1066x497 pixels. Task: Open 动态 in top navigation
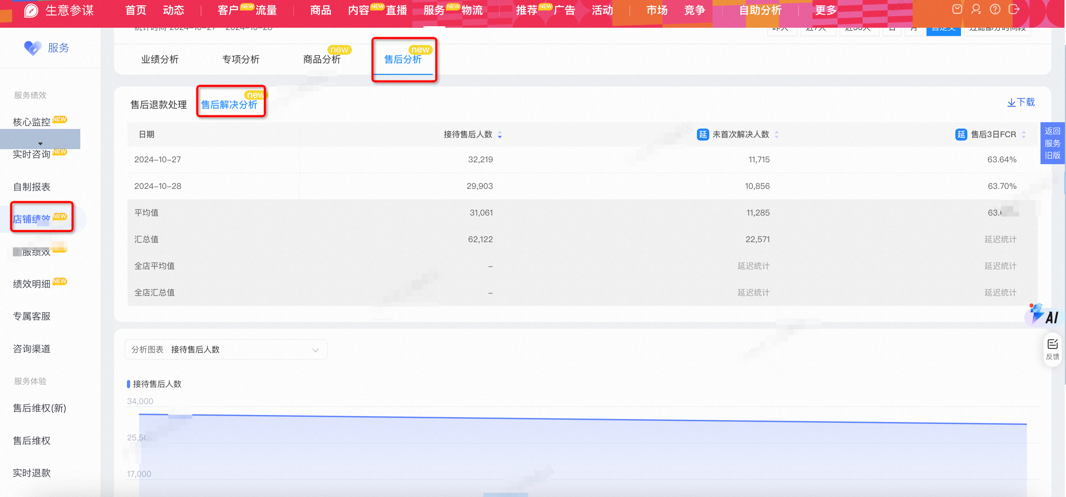point(173,10)
